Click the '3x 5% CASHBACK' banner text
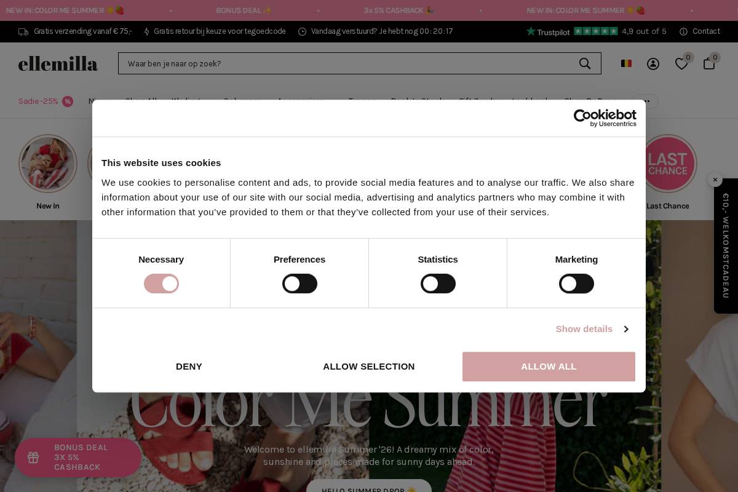Image resolution: width=738 pixels, height=492 pixels. pos(399,10)
